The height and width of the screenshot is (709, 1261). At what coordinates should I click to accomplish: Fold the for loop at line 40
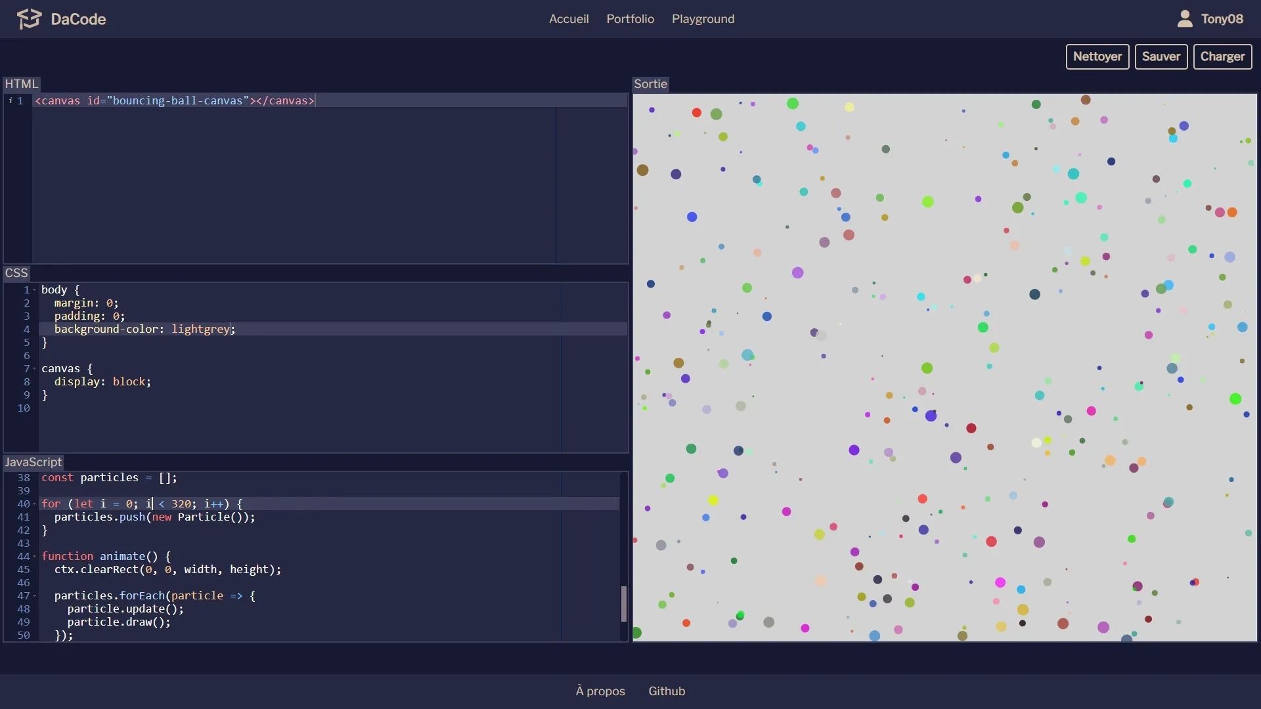[34, 504]
